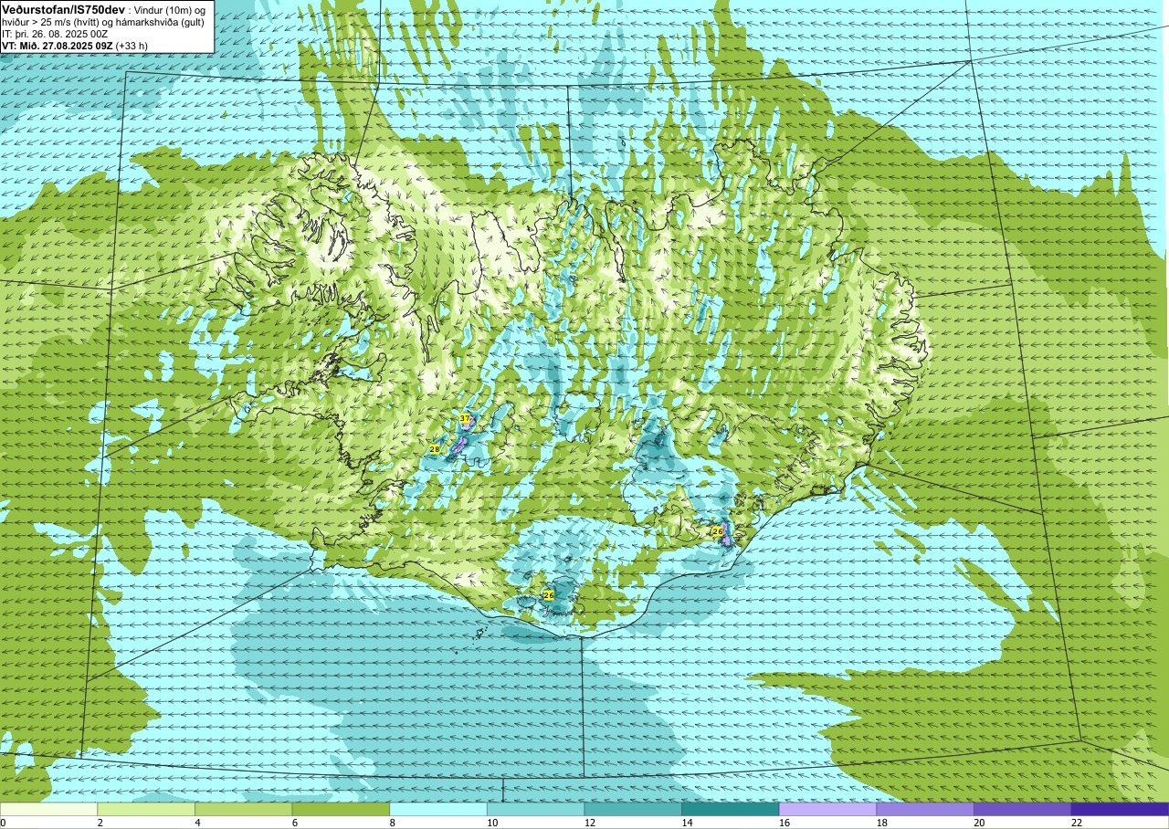Select the yellow 26 gust label on south coast
1169x829 pixels.
549,595
